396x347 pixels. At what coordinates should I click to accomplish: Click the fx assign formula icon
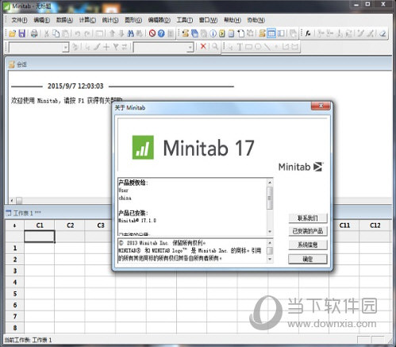click(308, 33)
